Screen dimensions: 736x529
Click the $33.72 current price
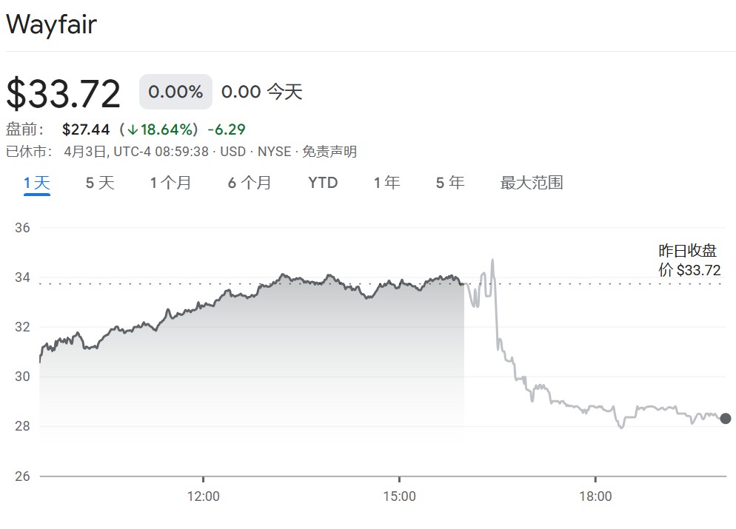pyautogui.click(x=64, y=94)
